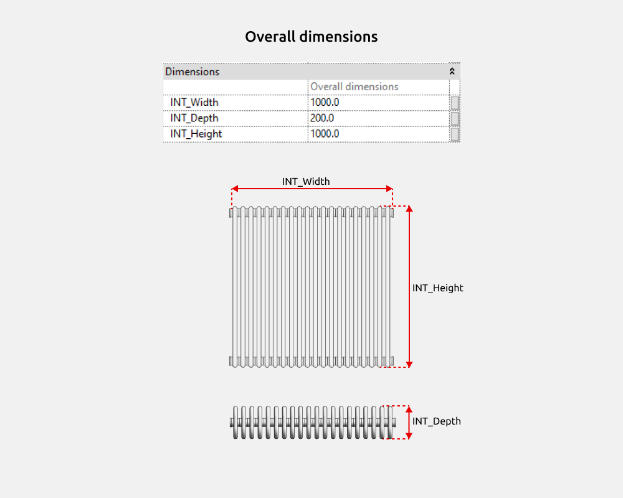The width and height of the screenshot is (623, 498).
Task: Click the INT_Depth parameter name in table
Action: coord(194,118)
